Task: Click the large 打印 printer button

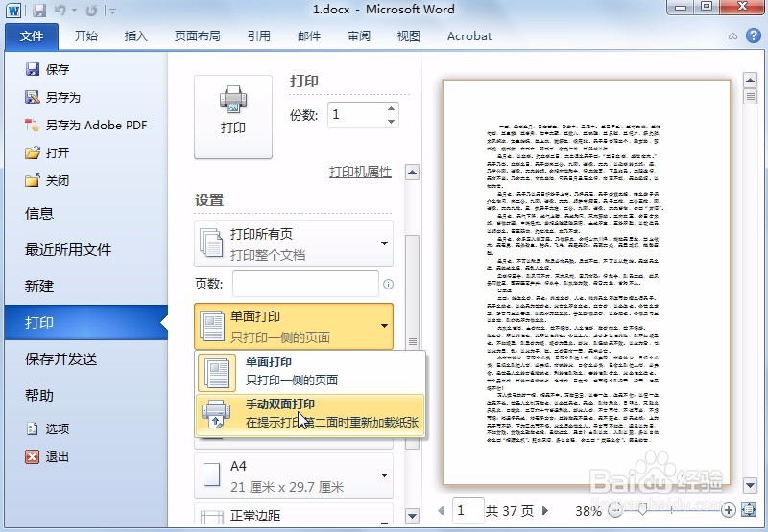Action: [x=233, y=117]
